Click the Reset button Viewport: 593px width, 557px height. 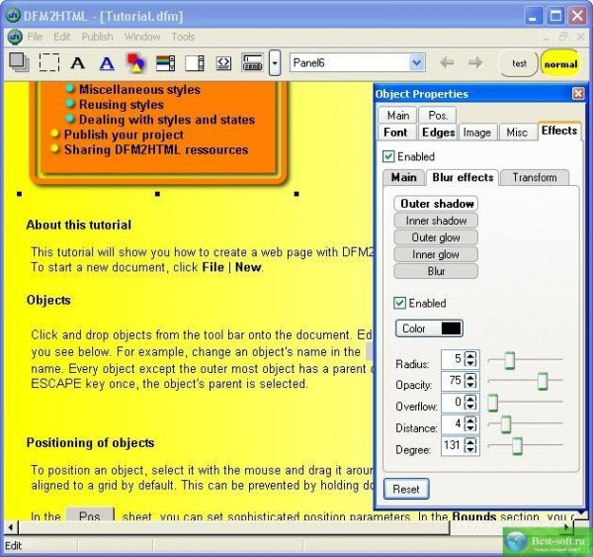[406, 489]
